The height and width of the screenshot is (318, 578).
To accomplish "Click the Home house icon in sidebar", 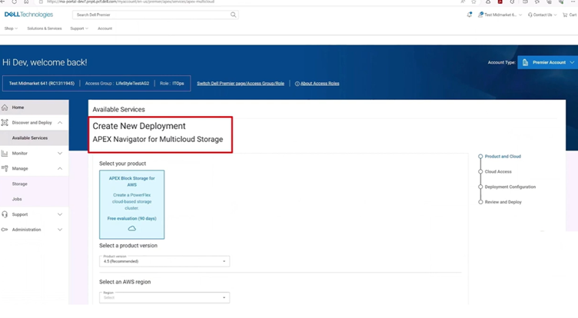I will coord(5,108).
